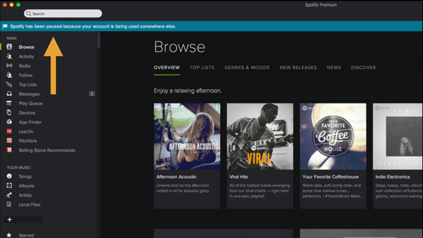This screenshot has height=238, width=423.
Task: Open Devices in the sidebar
Action: tap(27, 113)
